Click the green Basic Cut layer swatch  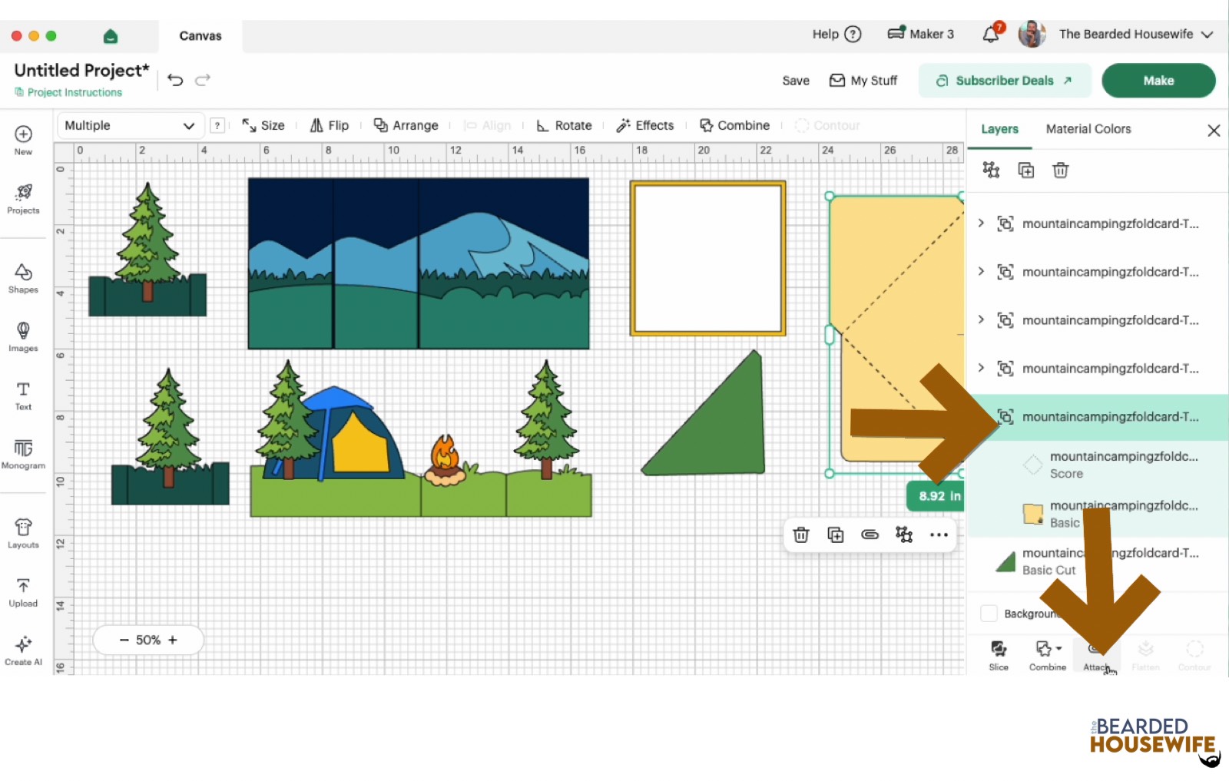point(1005,562)
